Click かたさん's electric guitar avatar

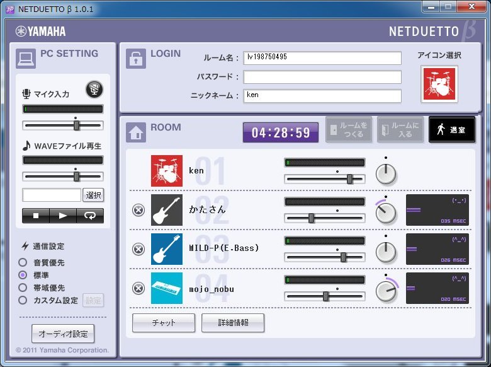point(167,210)
